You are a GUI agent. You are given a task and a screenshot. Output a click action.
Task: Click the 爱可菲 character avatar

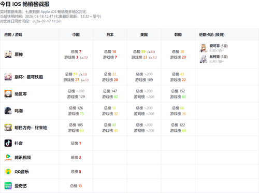click(204, 48)
